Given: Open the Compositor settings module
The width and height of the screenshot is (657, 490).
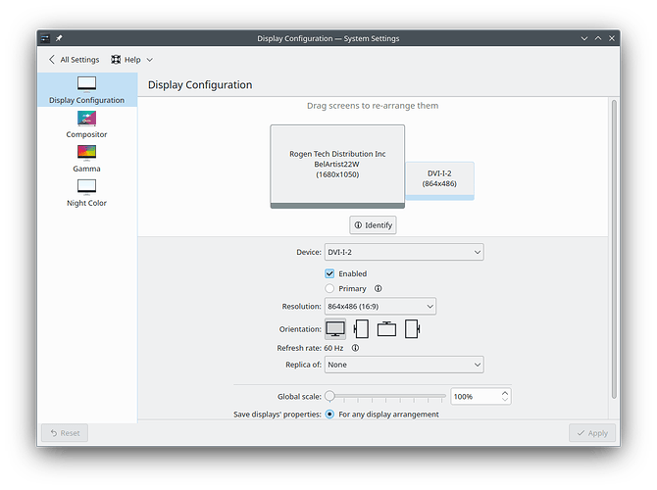Looking at the screenshot, I should tap(86, 123).
